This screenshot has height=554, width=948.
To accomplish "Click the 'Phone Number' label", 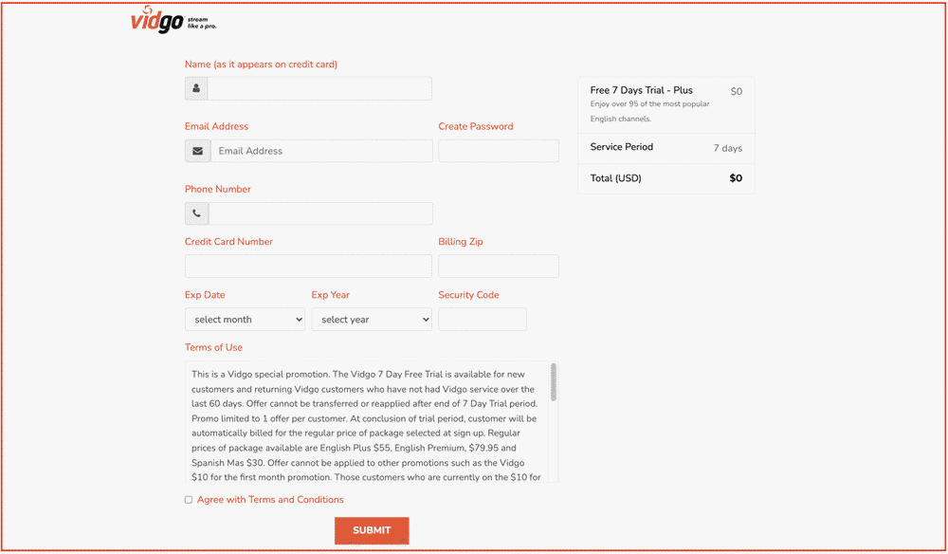I will [x=218, y=190].
